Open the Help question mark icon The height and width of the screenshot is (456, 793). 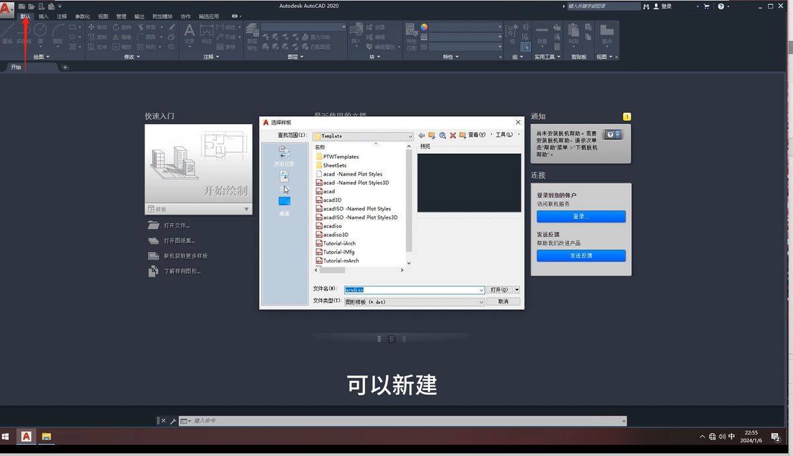(x=720, y=6)
